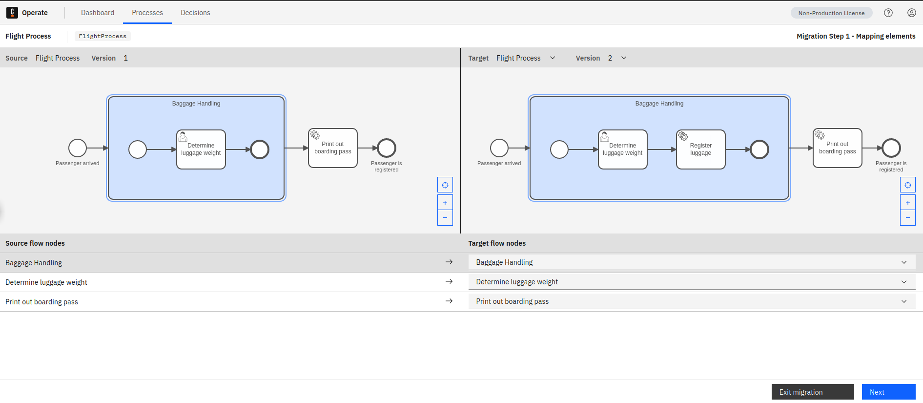Select the Determine luggage weight source row
The image size is (923, 403).
point(230,282)
